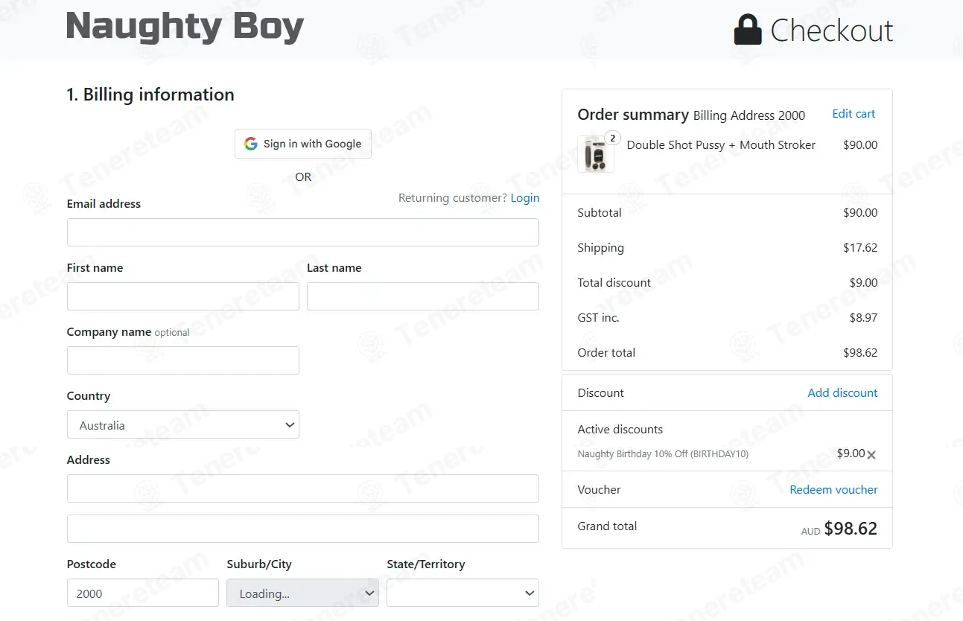The image size is (963, 621).
Task: Open the product thumbnail image
Action: pyautogui.click(x=596, y=154)
